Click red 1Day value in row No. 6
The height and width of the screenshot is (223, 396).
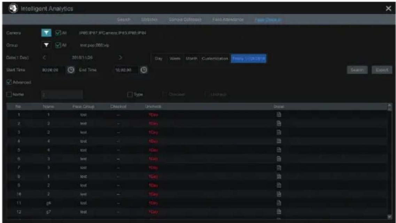153,159
